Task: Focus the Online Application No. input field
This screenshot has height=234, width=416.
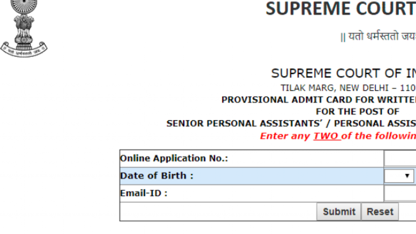Action: coord(400,159)
